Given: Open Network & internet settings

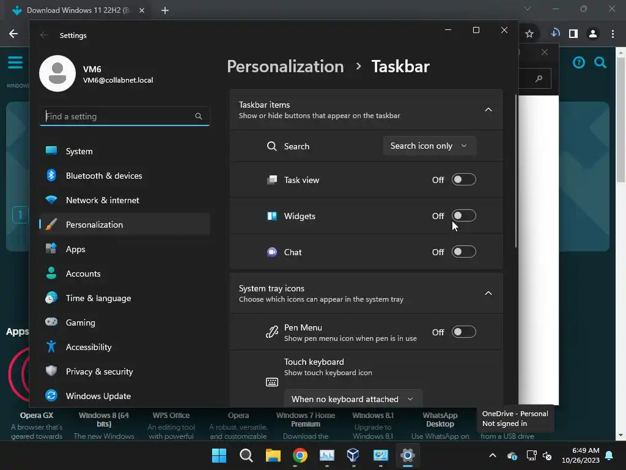Looking at the screenshot, I should (125, 200).
